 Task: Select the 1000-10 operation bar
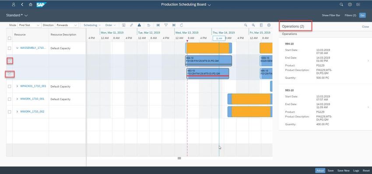[x=266, y=61]
